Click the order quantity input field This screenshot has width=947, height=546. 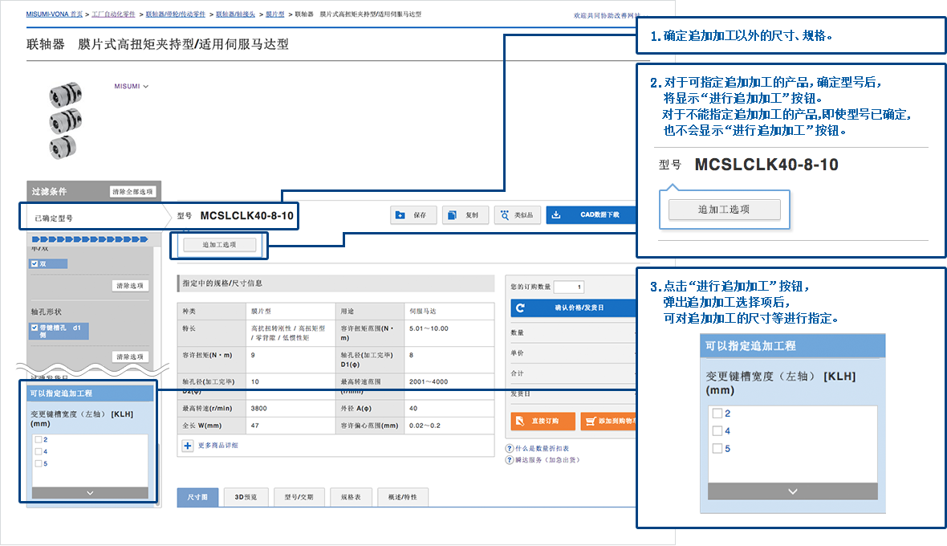568,287
